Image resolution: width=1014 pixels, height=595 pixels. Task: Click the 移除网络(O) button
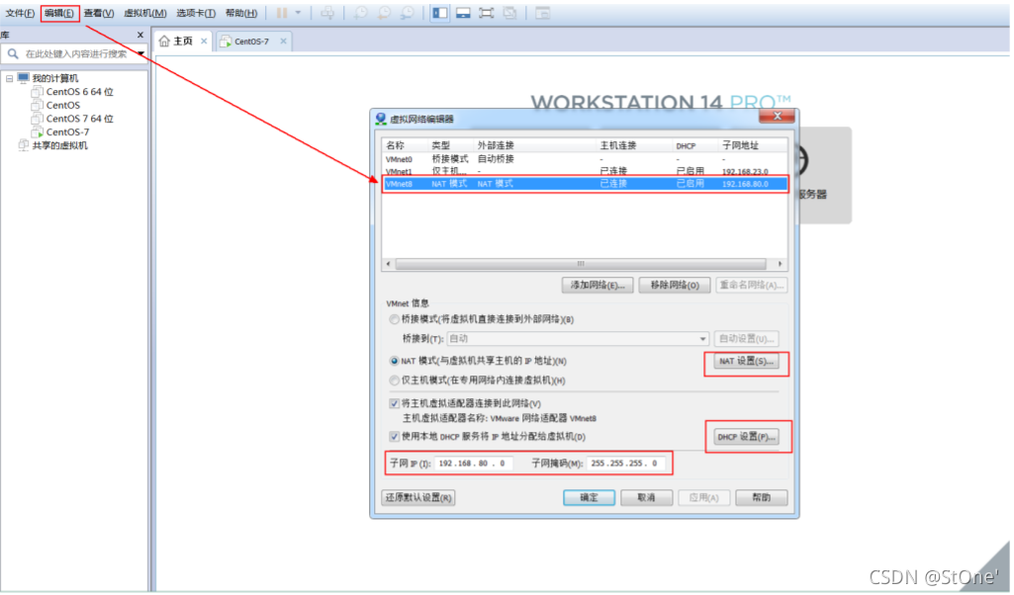point(675,286)
